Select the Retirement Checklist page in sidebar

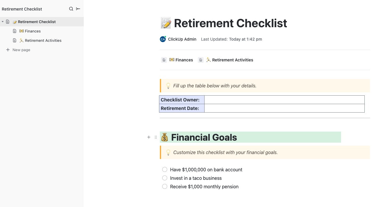[x=37, y=22]
